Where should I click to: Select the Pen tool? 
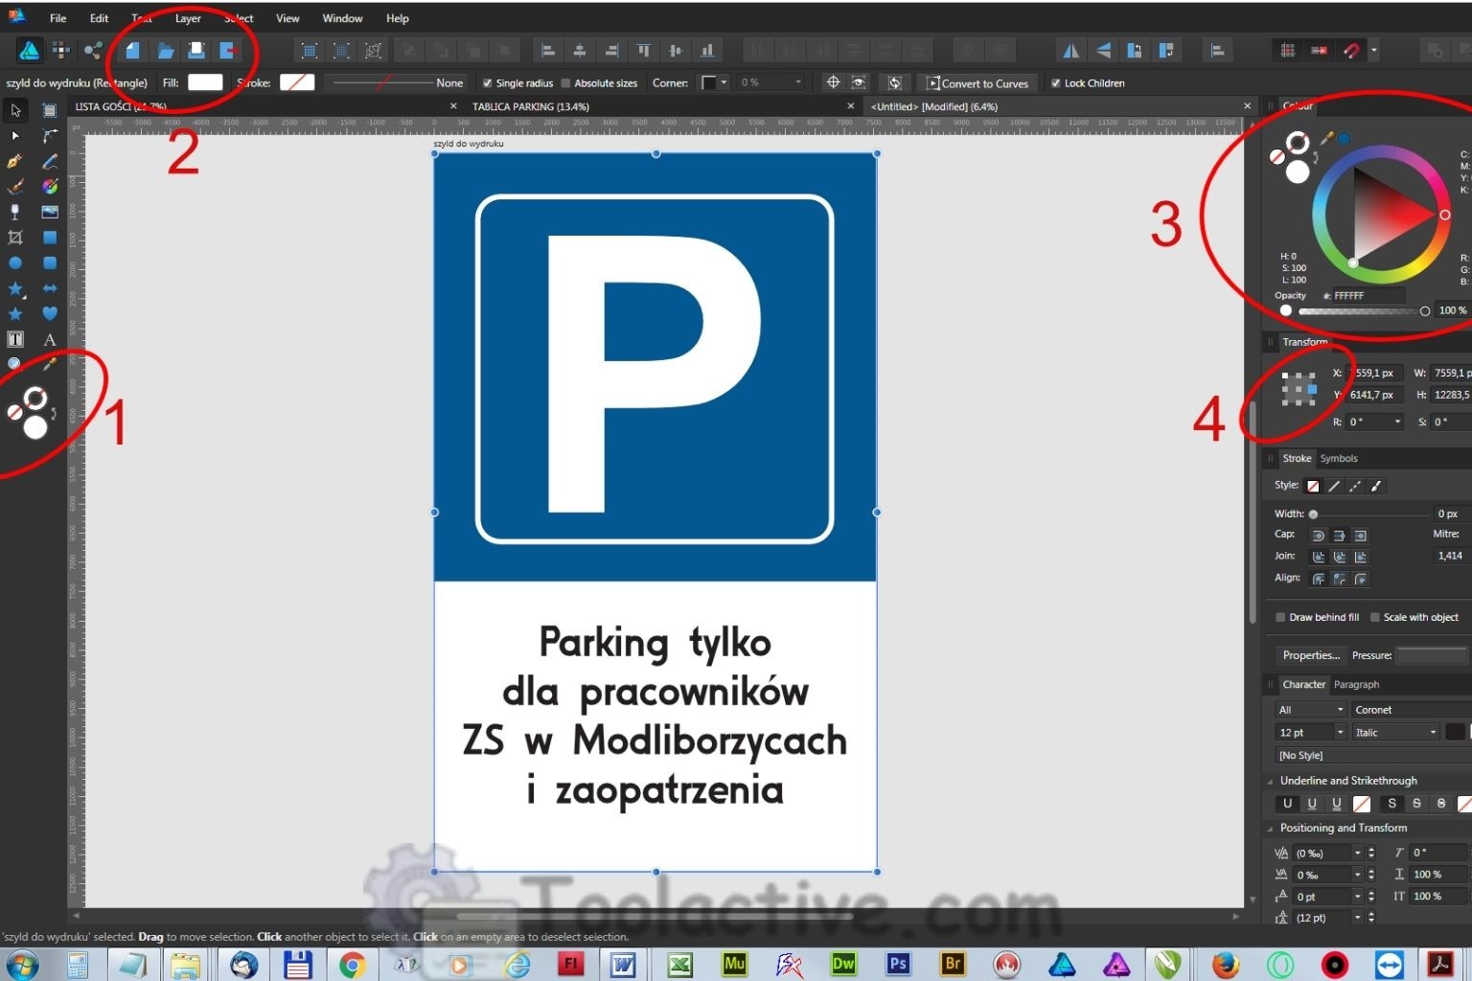coord(14,160)
